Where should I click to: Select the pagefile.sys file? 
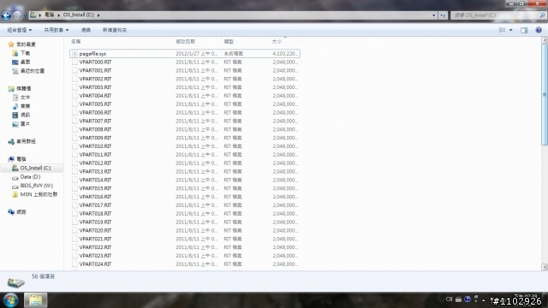pos(185,53)
